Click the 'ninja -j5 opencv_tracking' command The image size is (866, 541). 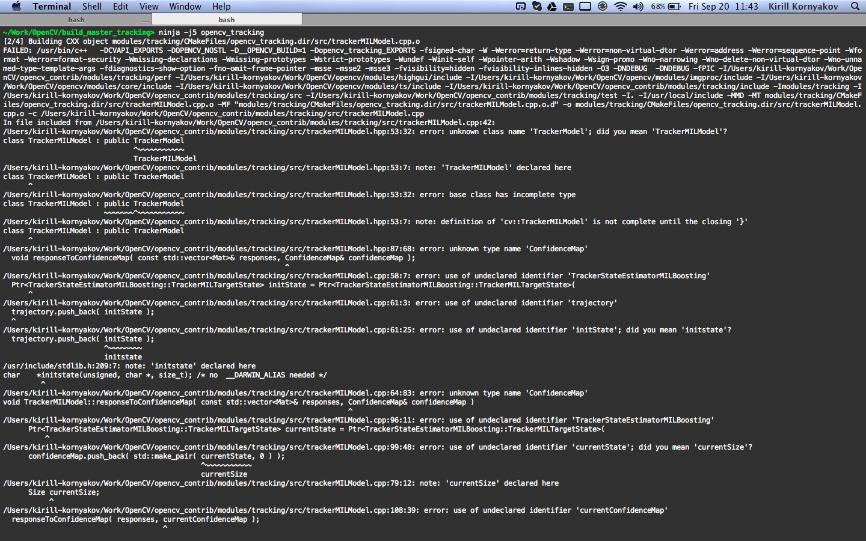211,32
